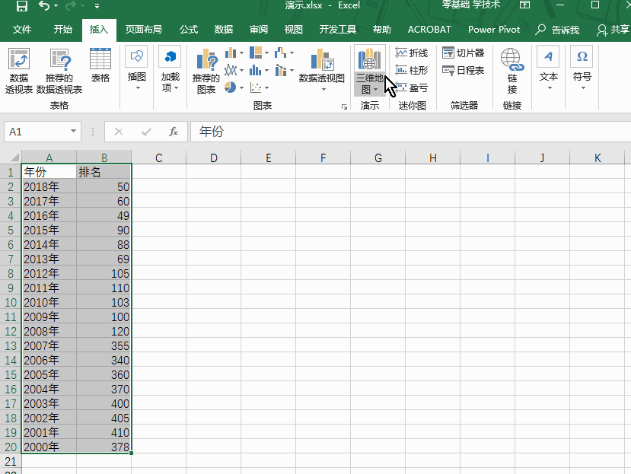Click the Name Box showing A1
631x474 pixels.
click(37, 132)
